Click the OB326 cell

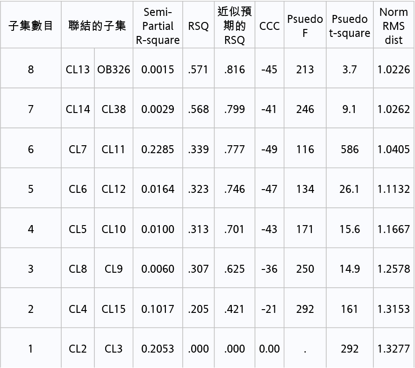(114, 70)
